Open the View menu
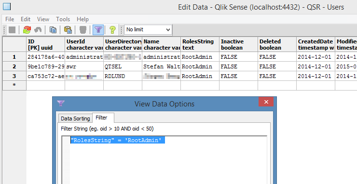 [43, 19]
